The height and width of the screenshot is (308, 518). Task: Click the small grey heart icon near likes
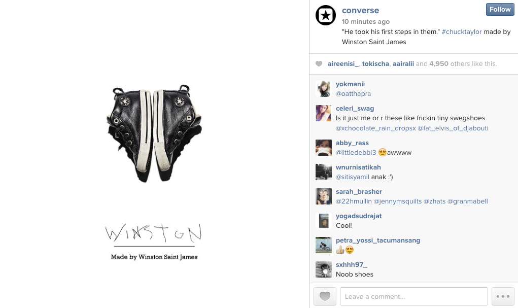tap(319, 64)
